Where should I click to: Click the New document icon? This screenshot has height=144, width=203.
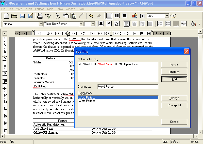[x=6, y=16]
